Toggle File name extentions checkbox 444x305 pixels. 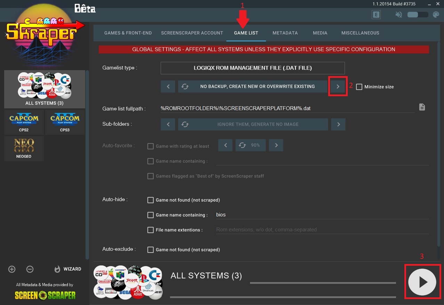pos(151,230)
